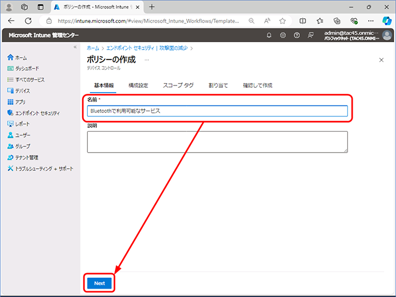Open browser essentials heart icon

point(354,21)
